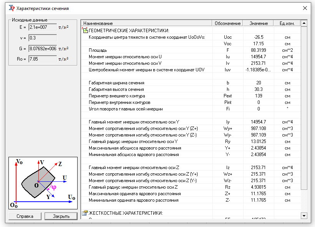Select Главный радиус инерции относительно оси Y
The width and height of the screenshot is (315, 227).
pyautogui.click(x=191, y=141)
